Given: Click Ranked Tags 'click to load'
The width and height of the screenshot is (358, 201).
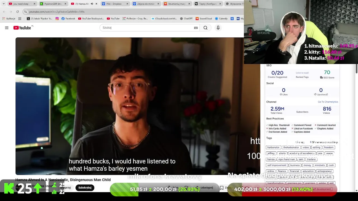Looking at the screenshot, I should point(302,73).
